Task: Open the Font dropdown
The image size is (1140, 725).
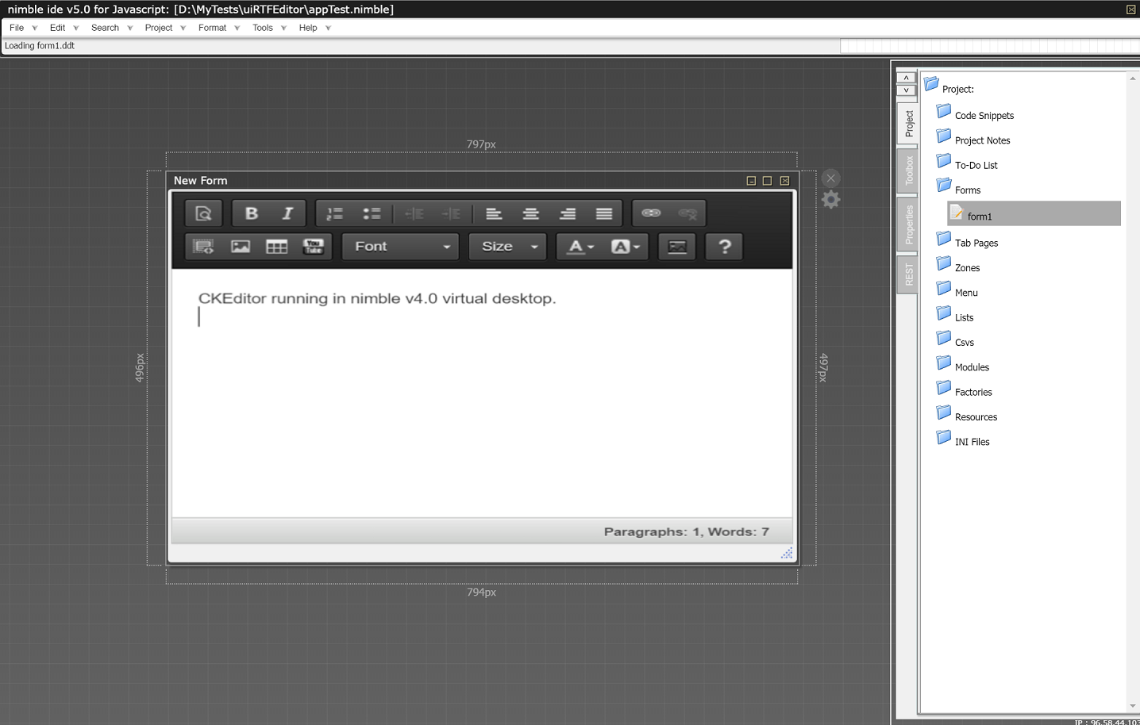Action: (401, 247)
